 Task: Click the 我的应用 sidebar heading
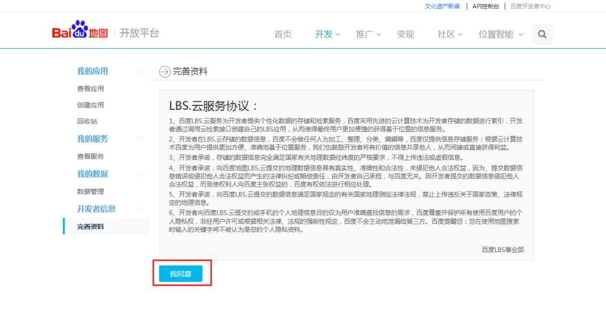tap(92, 71)
